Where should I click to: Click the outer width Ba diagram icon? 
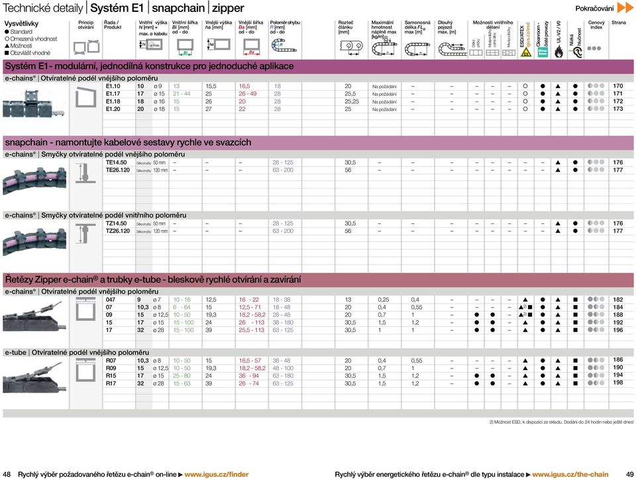pos(252,46)
